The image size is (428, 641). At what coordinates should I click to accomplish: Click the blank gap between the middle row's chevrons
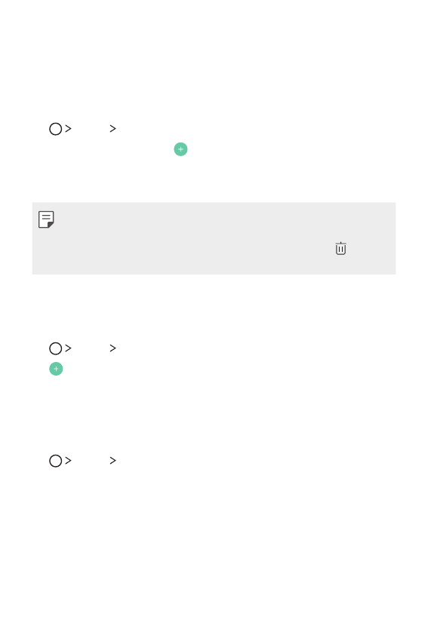(91, 348)
